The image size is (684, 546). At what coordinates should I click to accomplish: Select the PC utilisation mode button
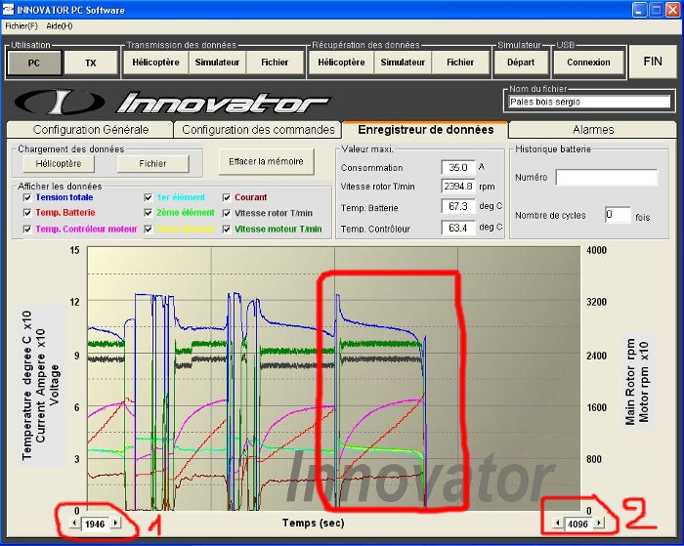(34, 63)
